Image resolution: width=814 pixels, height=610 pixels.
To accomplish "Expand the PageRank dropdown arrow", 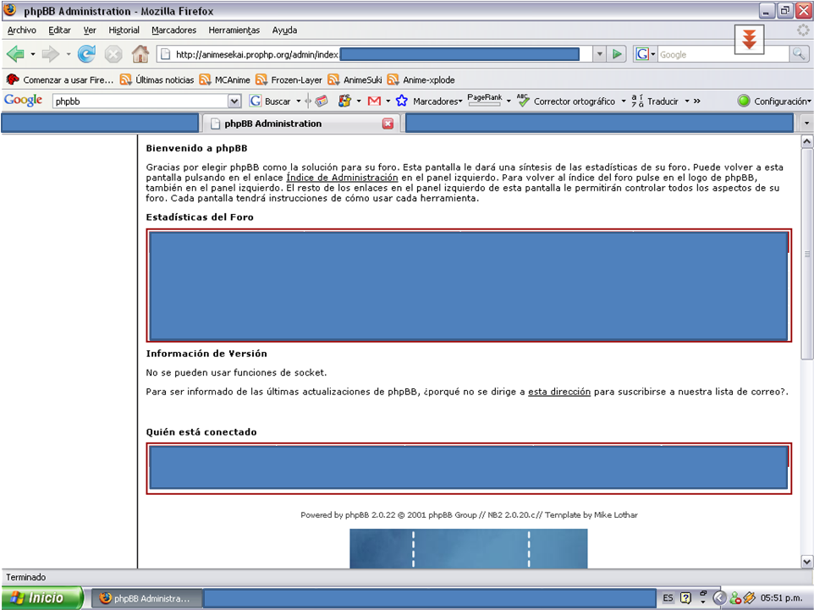I will (509, 102).
